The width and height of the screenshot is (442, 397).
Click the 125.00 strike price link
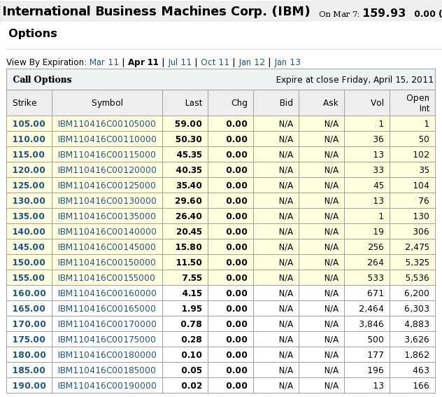[29, 185]
